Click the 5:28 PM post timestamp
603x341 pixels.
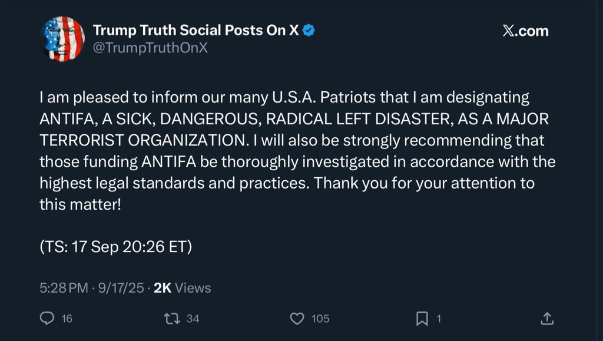click(64, 288)
